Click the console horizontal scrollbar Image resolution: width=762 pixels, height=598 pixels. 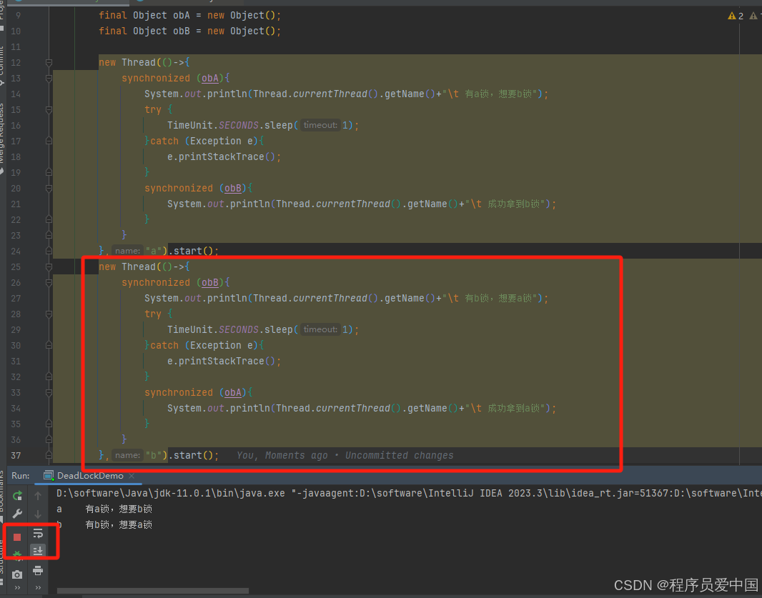pos(152,591)
